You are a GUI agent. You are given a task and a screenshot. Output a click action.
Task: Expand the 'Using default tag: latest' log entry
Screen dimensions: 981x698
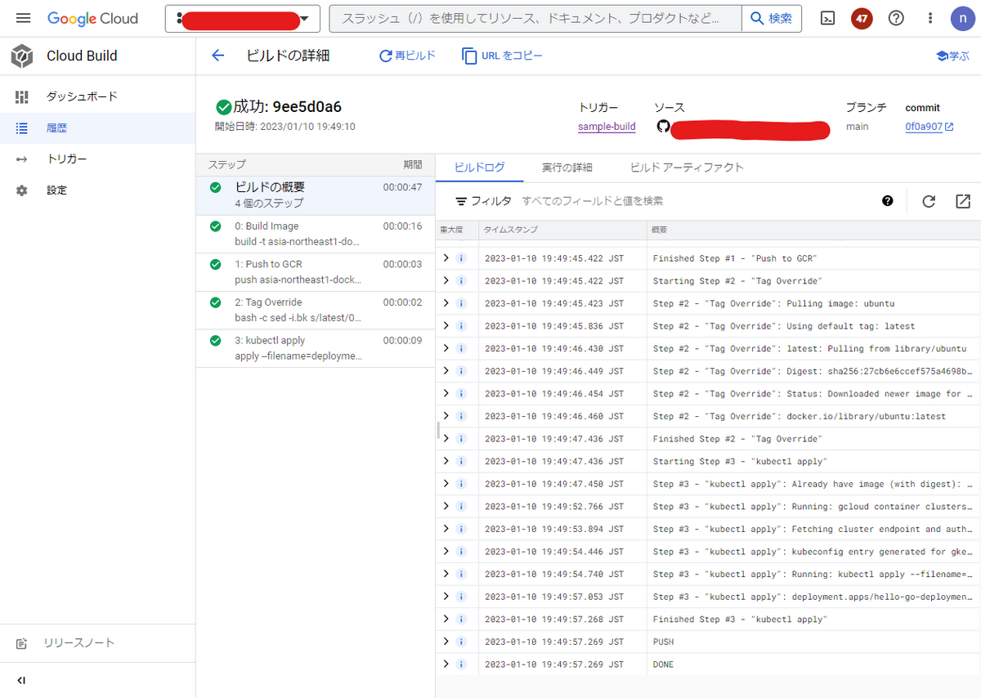click(446, 326)
